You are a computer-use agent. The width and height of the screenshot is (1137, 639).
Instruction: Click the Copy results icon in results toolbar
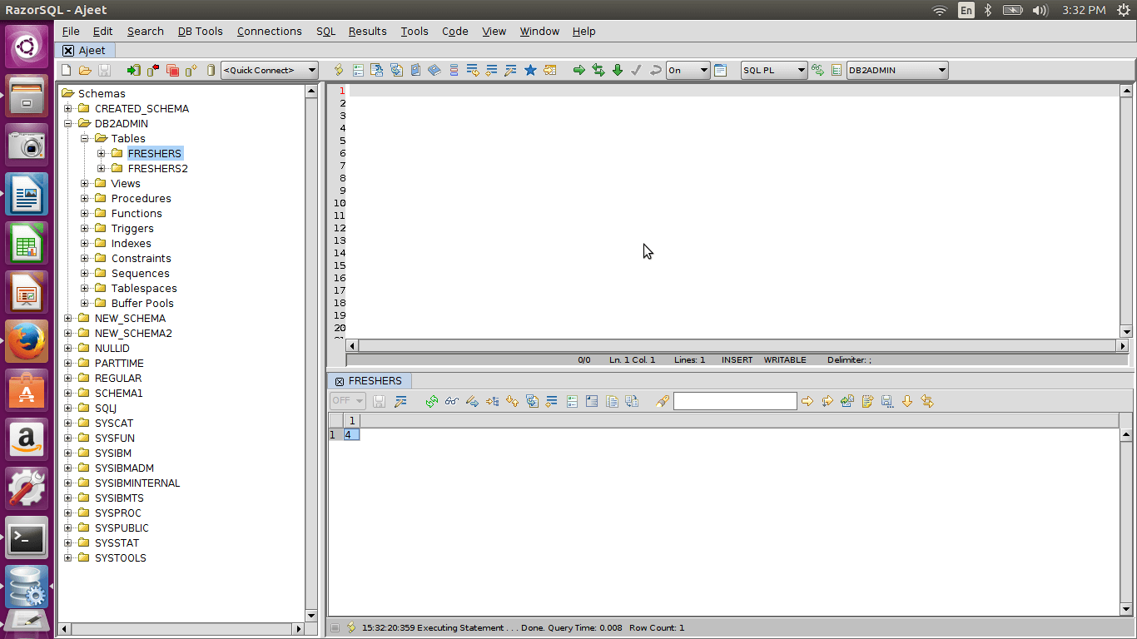(x=612, y=401)
